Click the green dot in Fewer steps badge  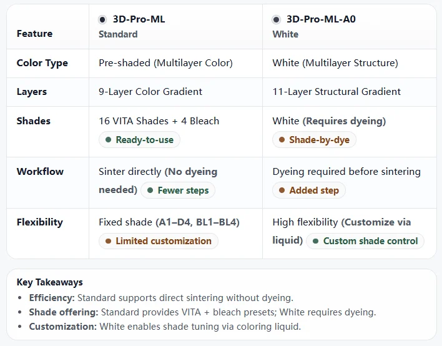150,190
